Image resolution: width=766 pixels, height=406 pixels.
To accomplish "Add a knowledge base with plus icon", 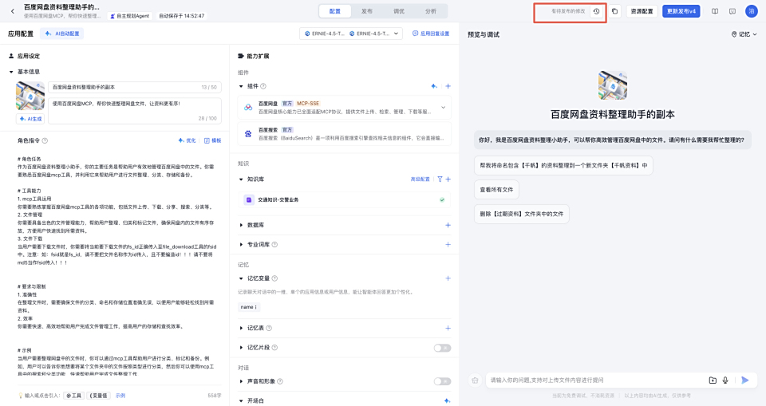I will pyautogui.click(x=448, y=179).
